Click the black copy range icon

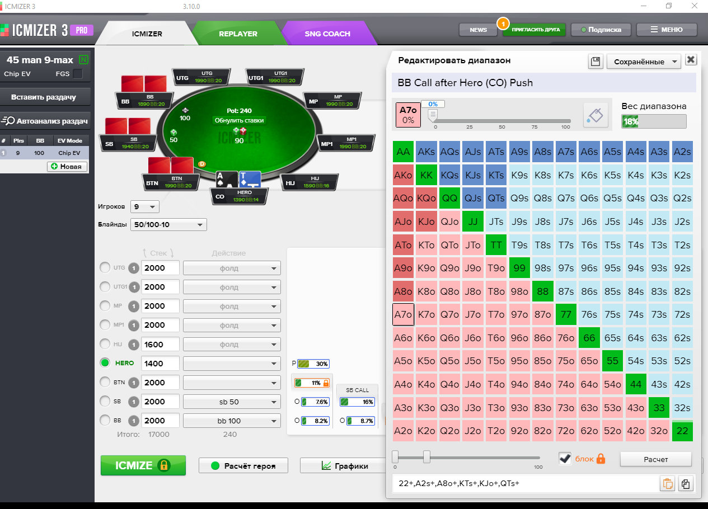point(686,484)
